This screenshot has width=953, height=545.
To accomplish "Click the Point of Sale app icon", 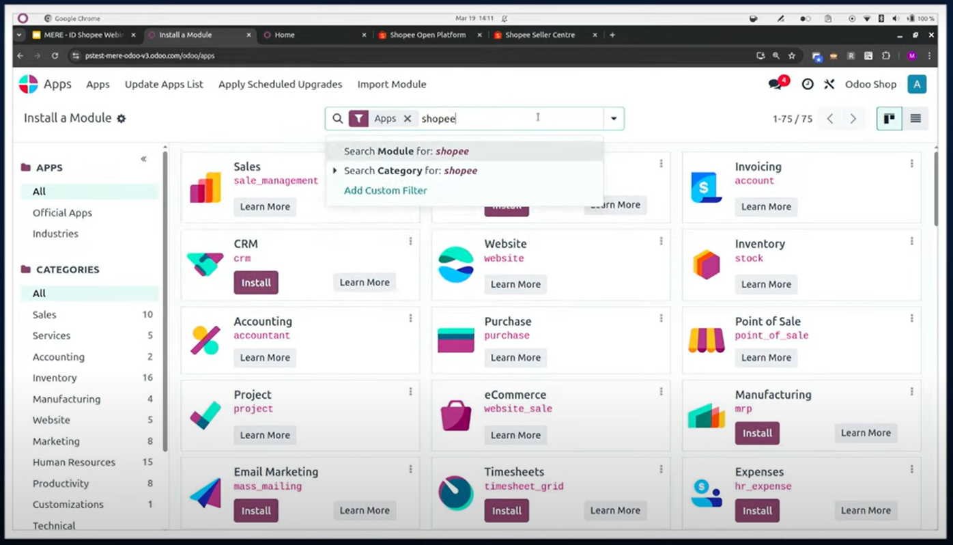I will (706, 340).
